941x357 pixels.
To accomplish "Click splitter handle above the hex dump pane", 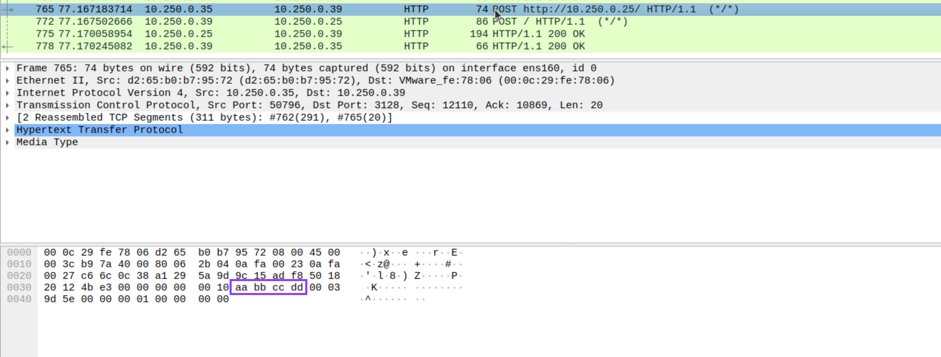I will pyautogui.click(x=569, y=244).
